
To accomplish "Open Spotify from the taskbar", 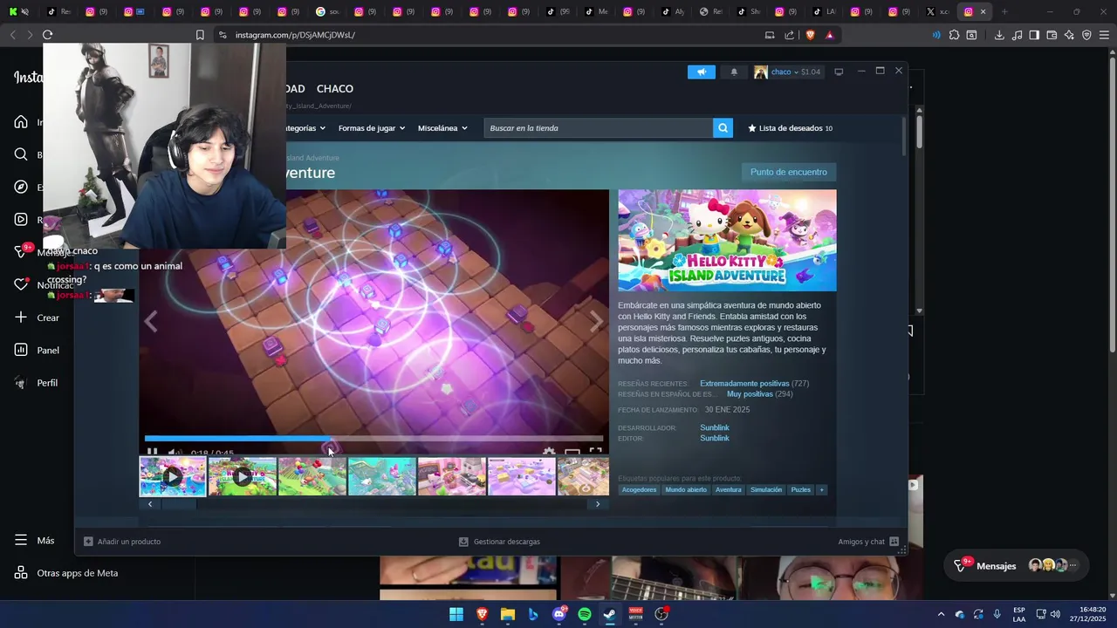I will (x=585, y=614).
